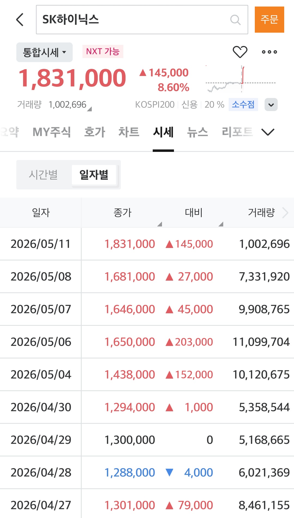Tap volume 11,099,704 cell
The height and width of the screenshot is (518, 294).
click(x=261, y=342)
